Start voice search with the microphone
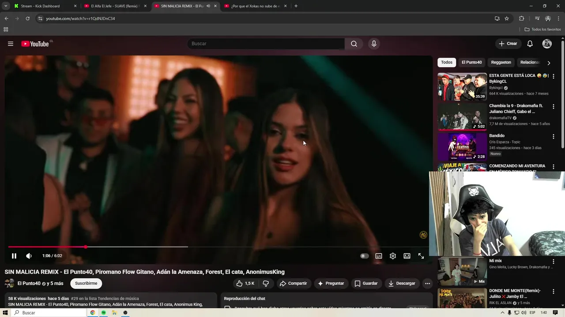The image size is (565, 317). (x=374, y=44)
